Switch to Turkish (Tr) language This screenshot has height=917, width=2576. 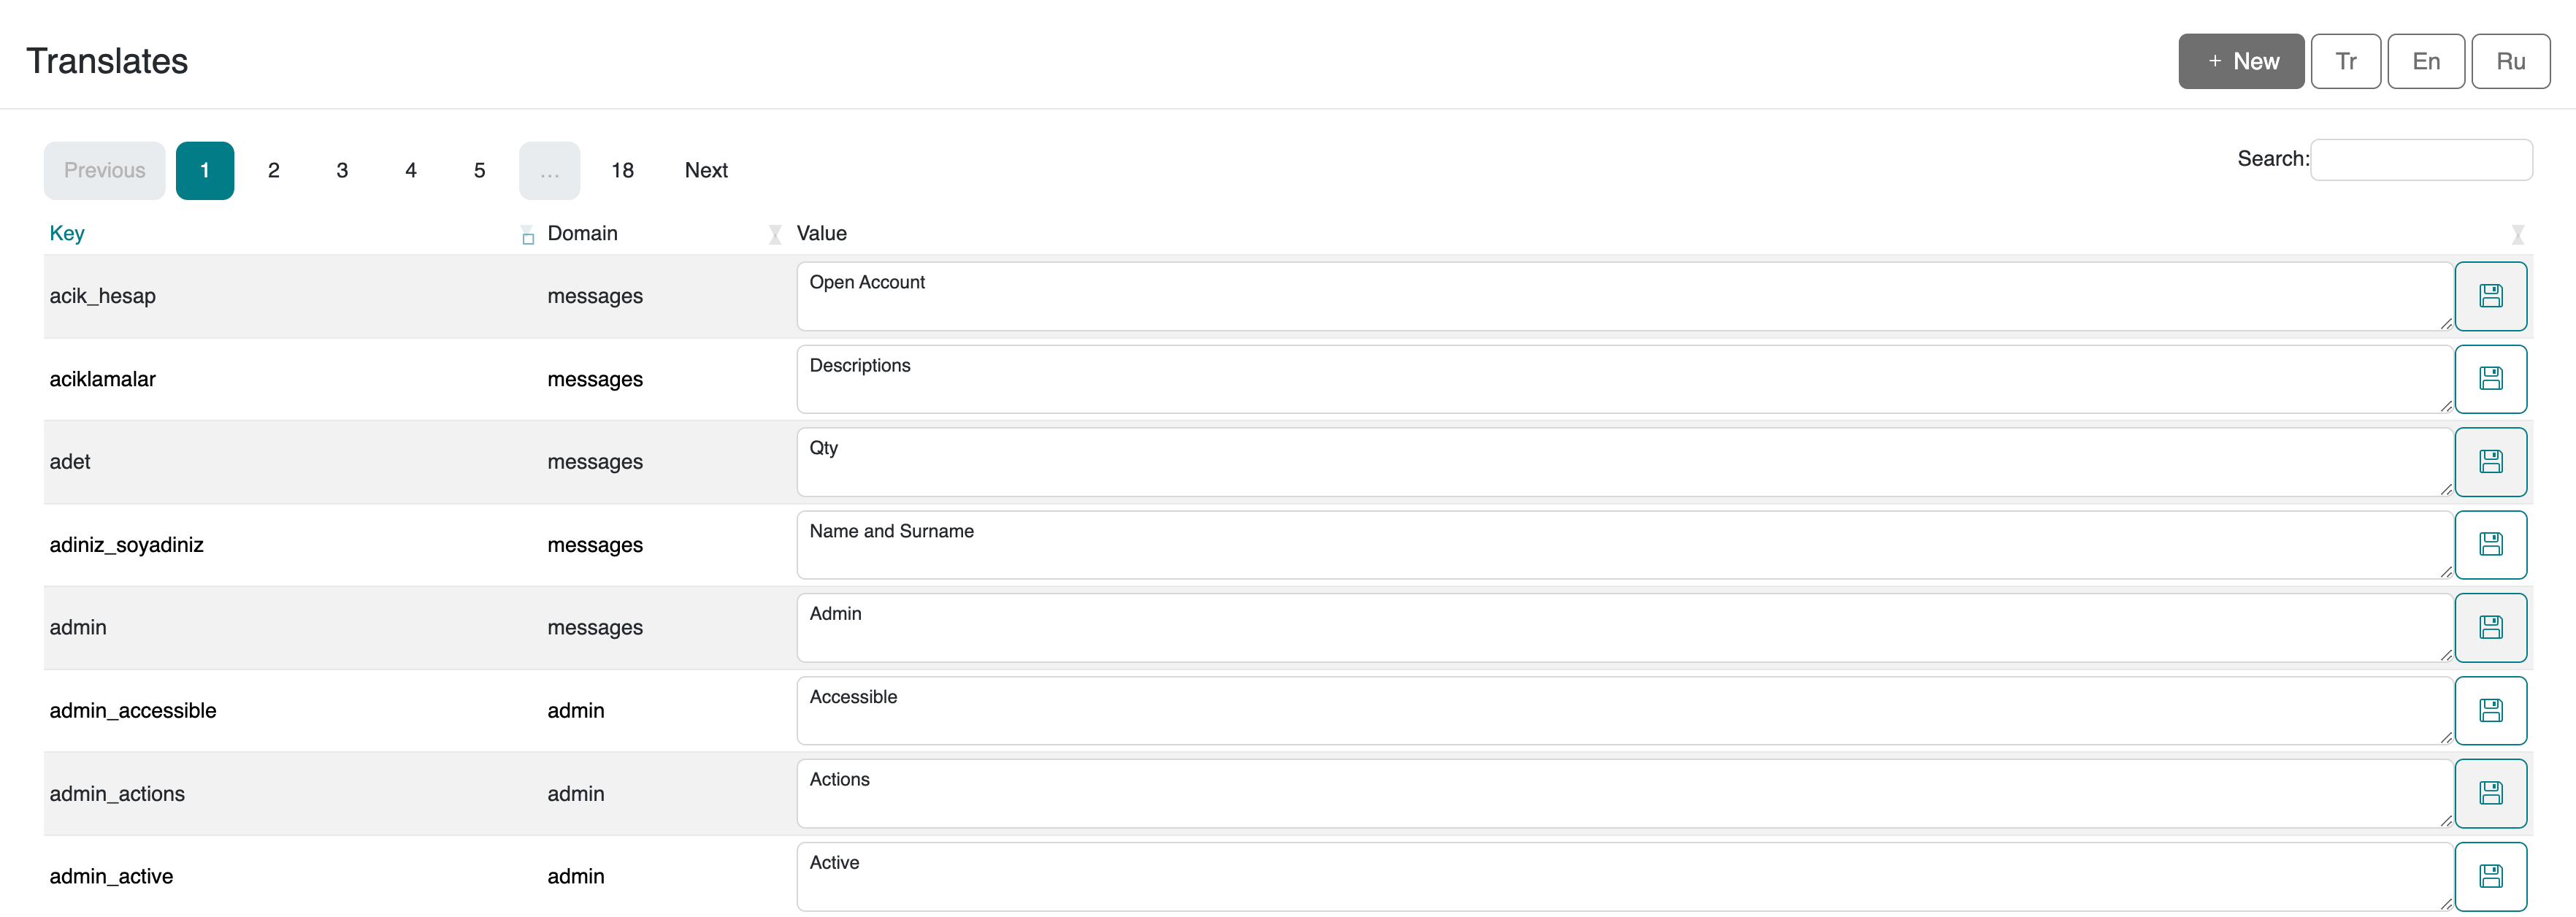coord(2345,61)
